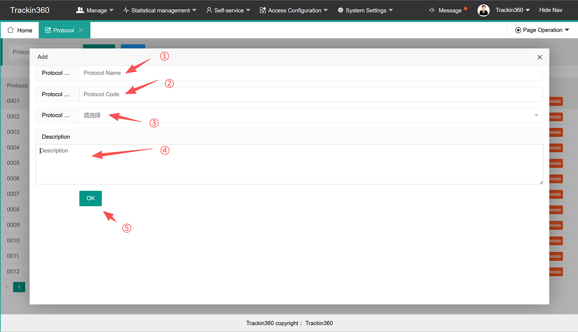Image resolution: width=578 pixels, height=332 pixels.
Task: Click the OK button
Action: coord(91,198)
